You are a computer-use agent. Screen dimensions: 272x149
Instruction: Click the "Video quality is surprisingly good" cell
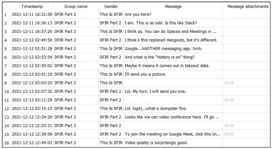[x=173, y=143]
